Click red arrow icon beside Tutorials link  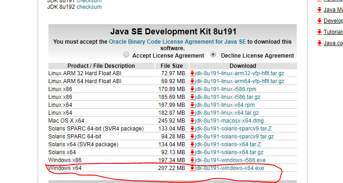pyautogui.click(x=319, y=32)
